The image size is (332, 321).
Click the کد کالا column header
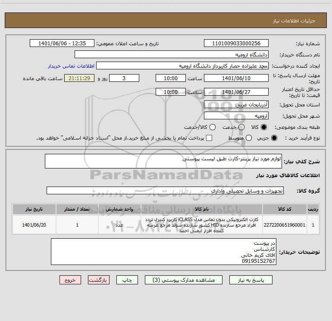[x=285, y=209]
